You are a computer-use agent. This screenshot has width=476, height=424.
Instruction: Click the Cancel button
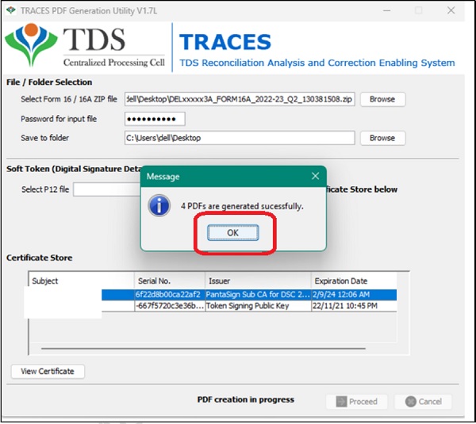pos(423,402)
